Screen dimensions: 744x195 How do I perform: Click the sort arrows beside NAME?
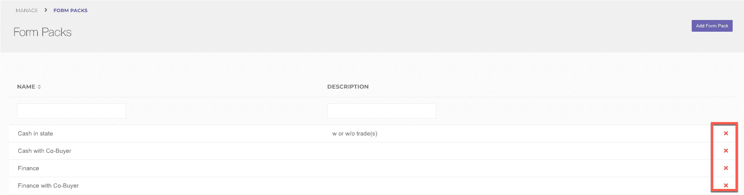(x=39, y=87)
